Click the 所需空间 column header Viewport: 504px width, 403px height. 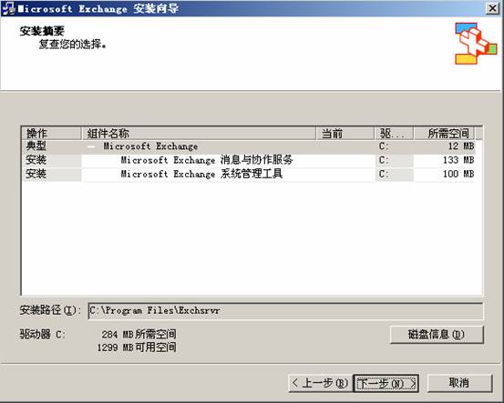pyautogui.click(x=445, y=133)
